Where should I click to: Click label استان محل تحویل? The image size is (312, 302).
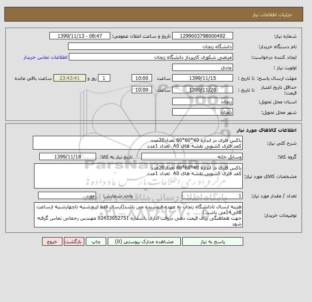[278, 102]
